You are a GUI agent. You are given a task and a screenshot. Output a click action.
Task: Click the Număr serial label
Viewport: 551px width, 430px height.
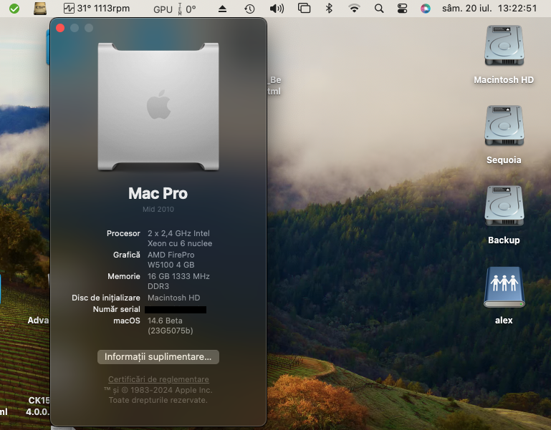point(116,309)
